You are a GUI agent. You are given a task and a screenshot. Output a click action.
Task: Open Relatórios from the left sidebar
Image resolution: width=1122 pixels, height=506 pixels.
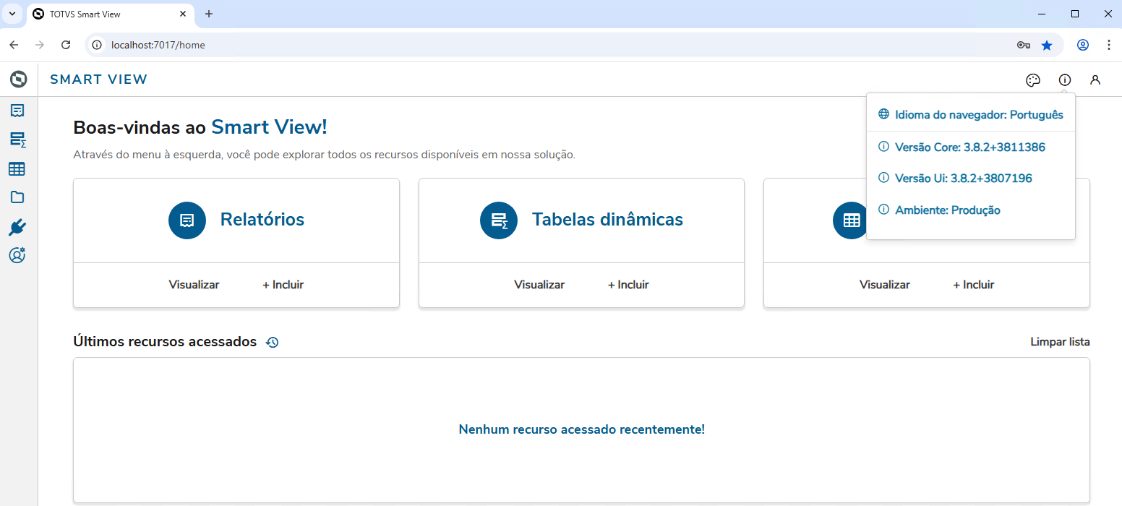pos(17,111)
